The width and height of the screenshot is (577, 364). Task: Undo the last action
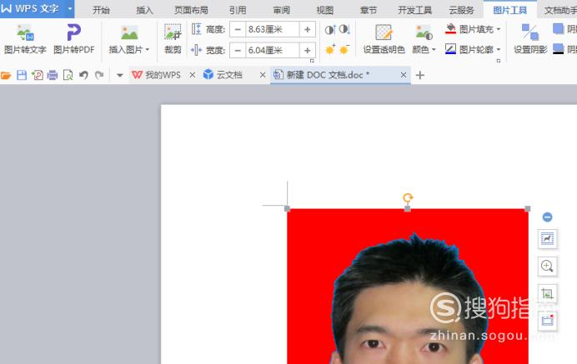83,75
